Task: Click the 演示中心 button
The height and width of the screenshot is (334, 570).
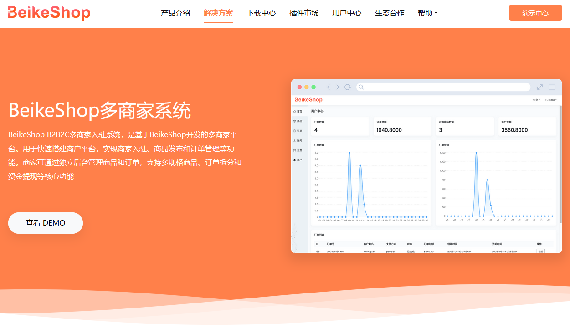Action: pos(535,13)
